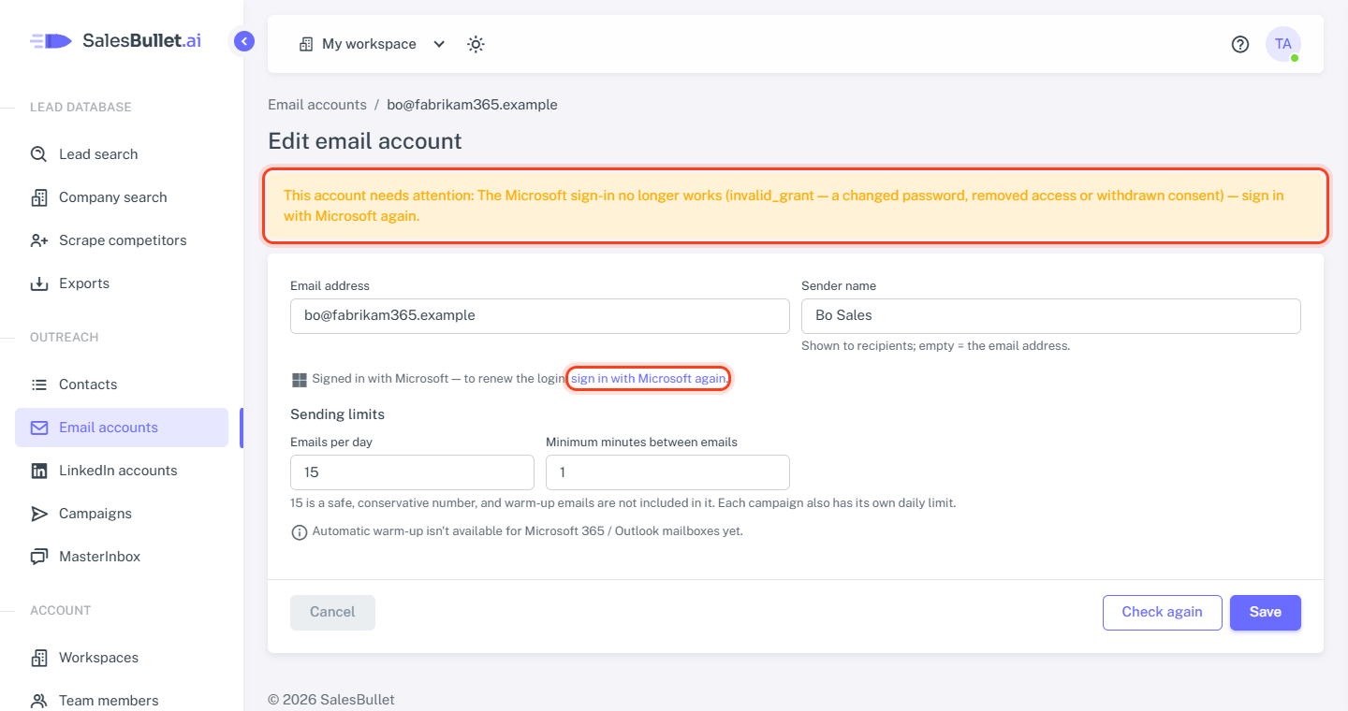Image resolution: width=1348 pixels, height=711 pixels.
Task: Click the MasterInbox chat icon
Action: [x=39, y=557]
